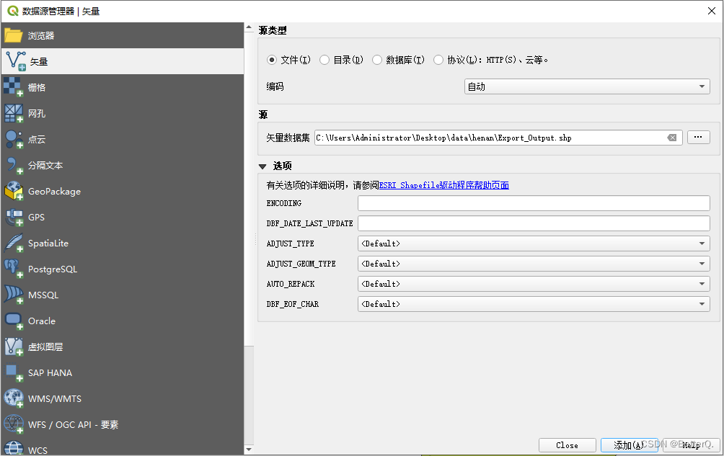Viewport: 724px width, 456px height.
Task: Choose the MSSQL source icon
Action: coord(14,295)
